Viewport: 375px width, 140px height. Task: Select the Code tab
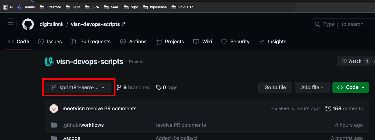(x=19, y=42)
